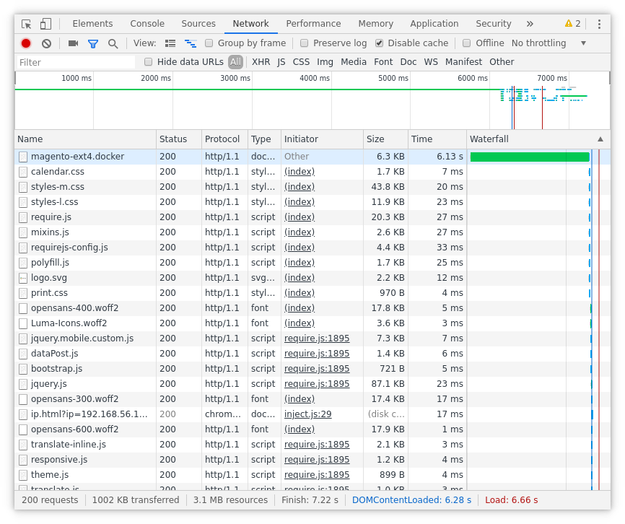
Task: Reverse Waterfall sort order arrow
Action: point(601,139)
